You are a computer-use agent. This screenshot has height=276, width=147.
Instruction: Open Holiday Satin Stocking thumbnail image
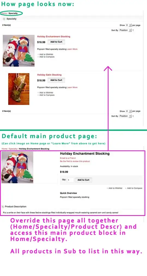19,89
